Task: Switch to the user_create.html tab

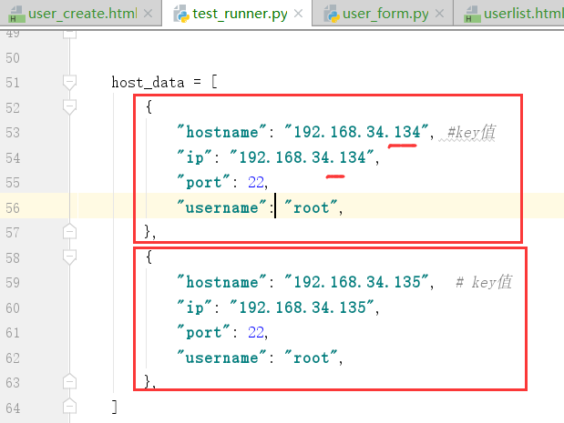Action: tap(82, 14)
